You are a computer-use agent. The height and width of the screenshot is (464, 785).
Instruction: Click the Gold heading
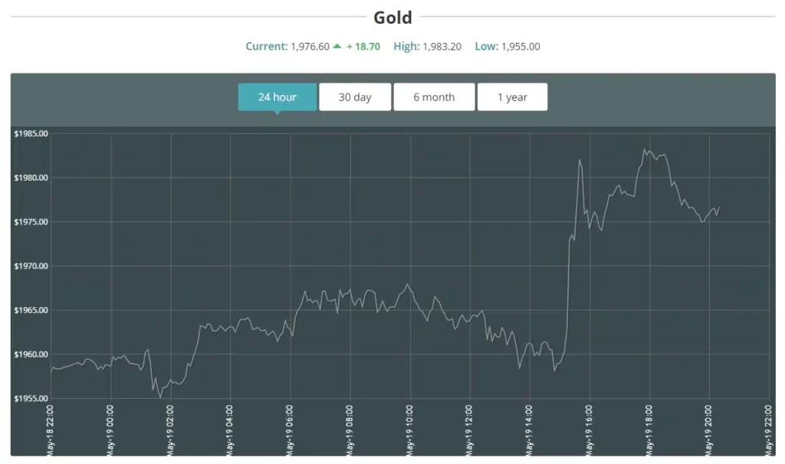tap(392, 18)
